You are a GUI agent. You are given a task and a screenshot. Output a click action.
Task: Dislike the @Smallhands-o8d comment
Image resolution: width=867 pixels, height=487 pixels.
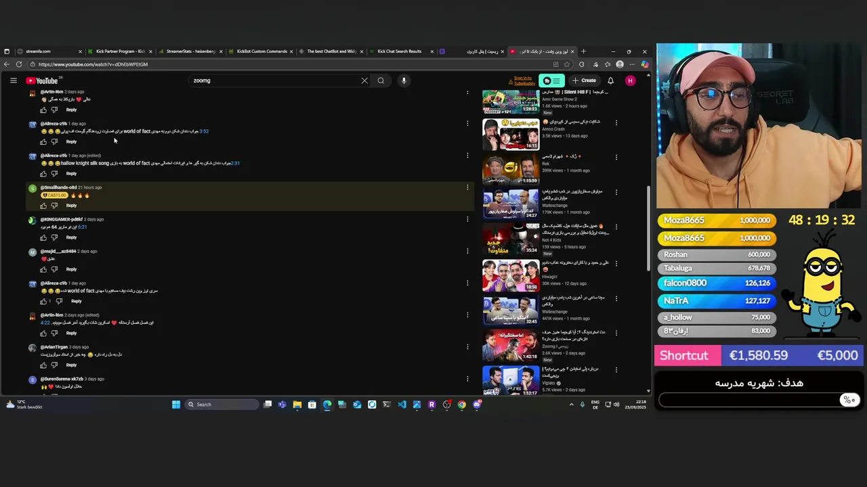coord(55,205)
